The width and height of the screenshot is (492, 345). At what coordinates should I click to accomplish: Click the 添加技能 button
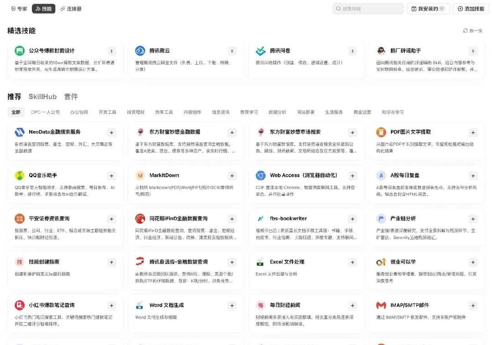click(471, 9)
